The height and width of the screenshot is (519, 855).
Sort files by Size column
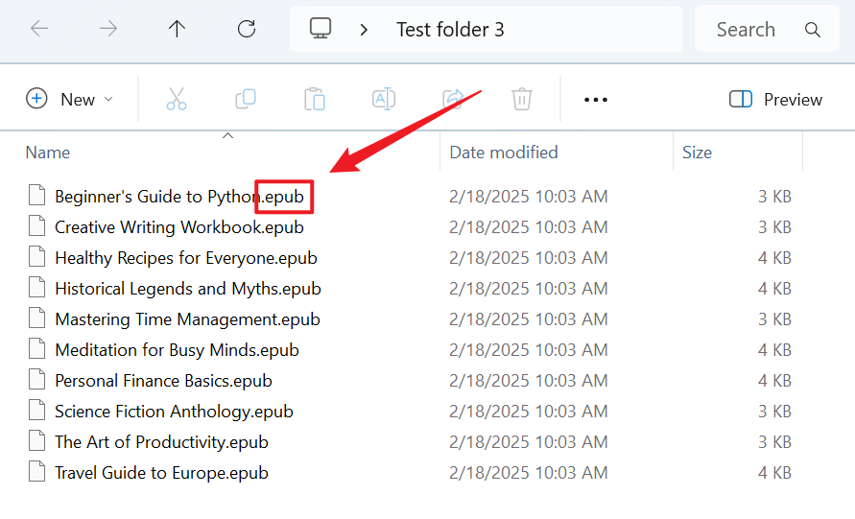tap(698, 153)
